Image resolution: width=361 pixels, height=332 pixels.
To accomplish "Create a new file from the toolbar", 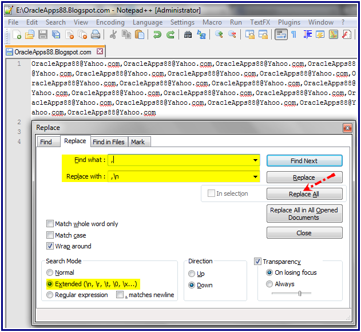I will pyautogui.click(x=17, y=34).
